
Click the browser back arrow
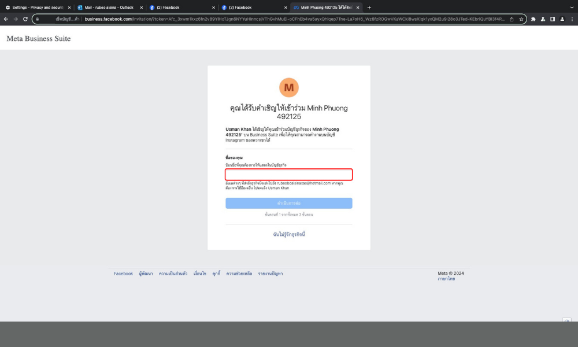(x=6, y=19)
